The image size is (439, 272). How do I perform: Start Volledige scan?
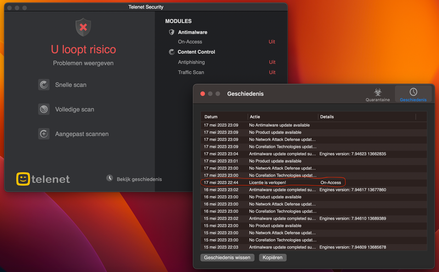75,110
